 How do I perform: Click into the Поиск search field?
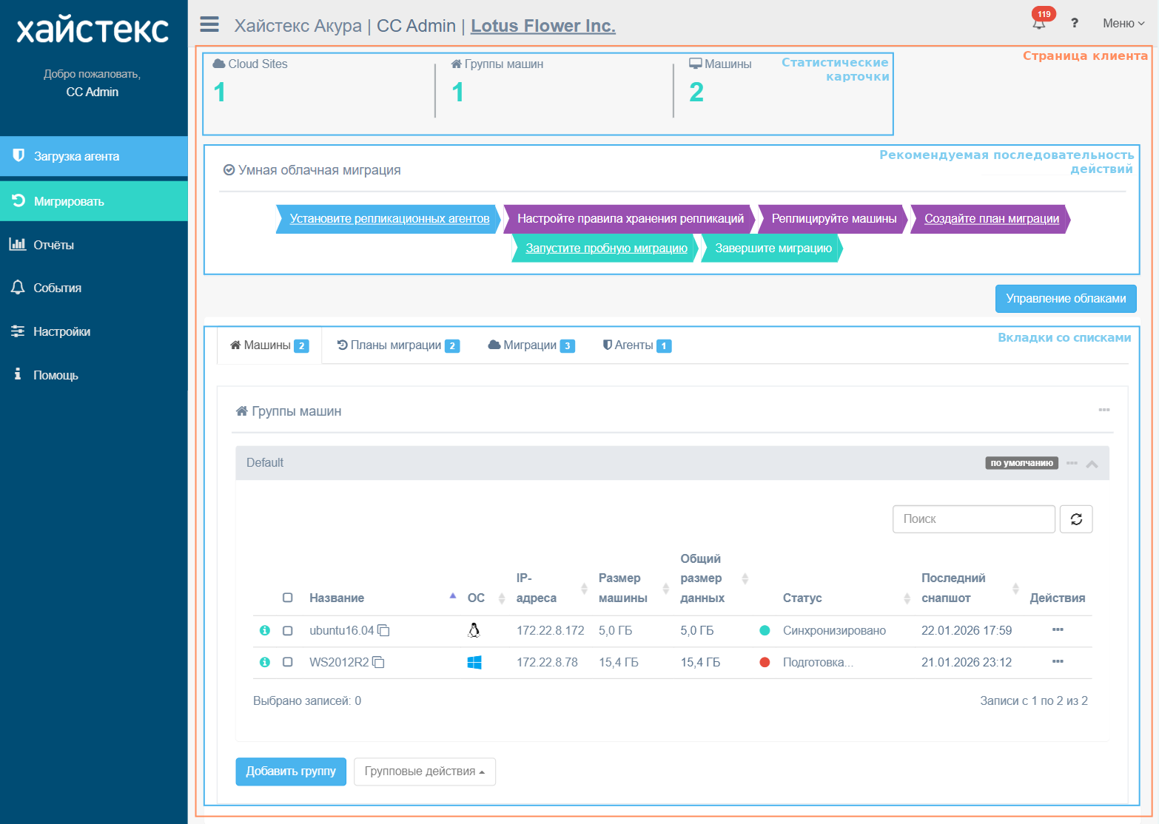(973, 519)
